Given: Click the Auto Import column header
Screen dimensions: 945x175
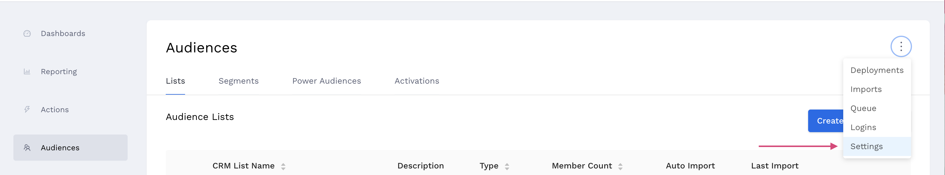Looking at the screenshot, I should pos(690,166).
